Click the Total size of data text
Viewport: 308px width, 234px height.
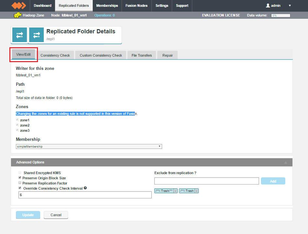(x=44, y=98)
